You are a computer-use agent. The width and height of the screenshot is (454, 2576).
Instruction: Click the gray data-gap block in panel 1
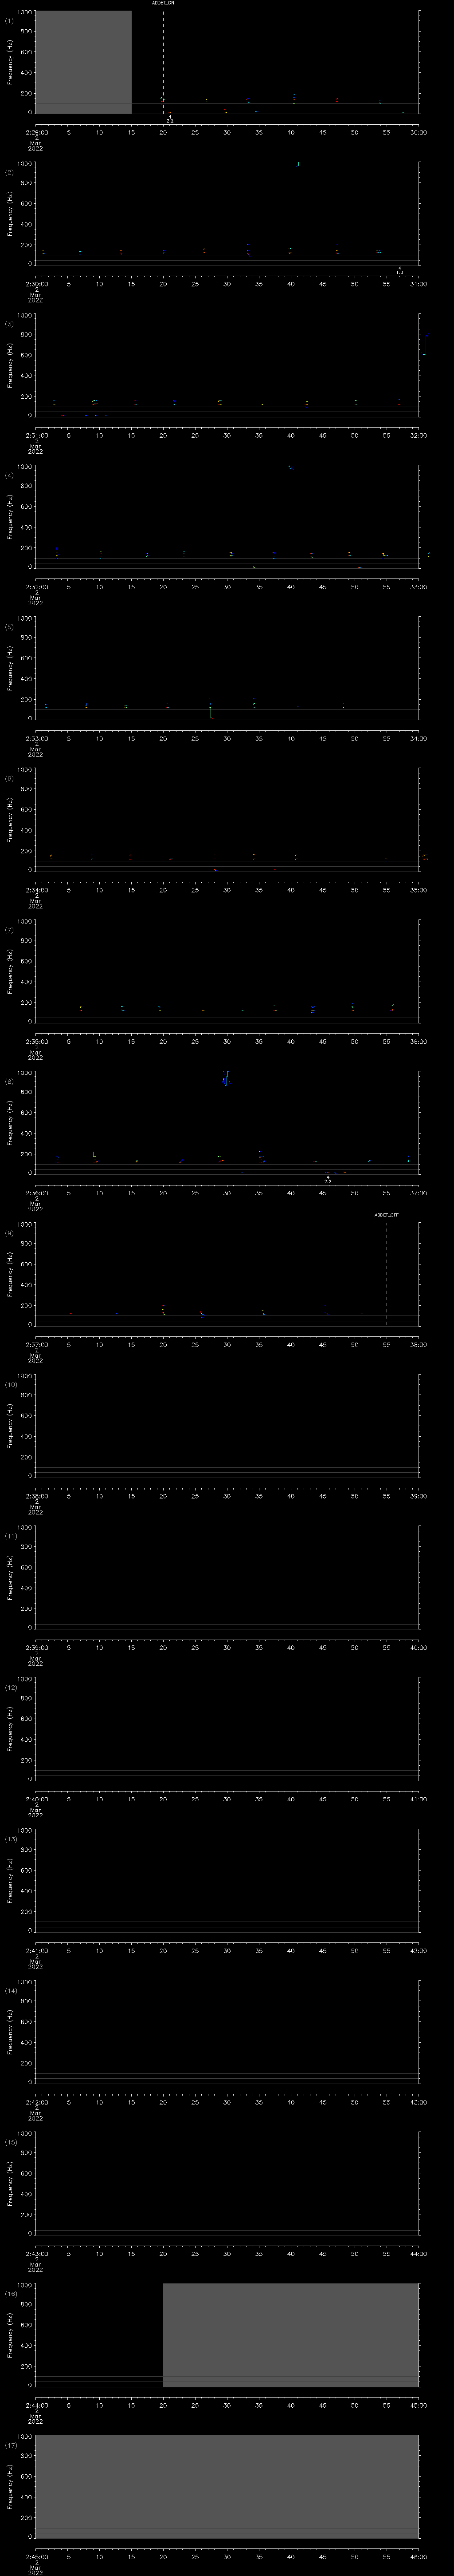pos(83,62)
